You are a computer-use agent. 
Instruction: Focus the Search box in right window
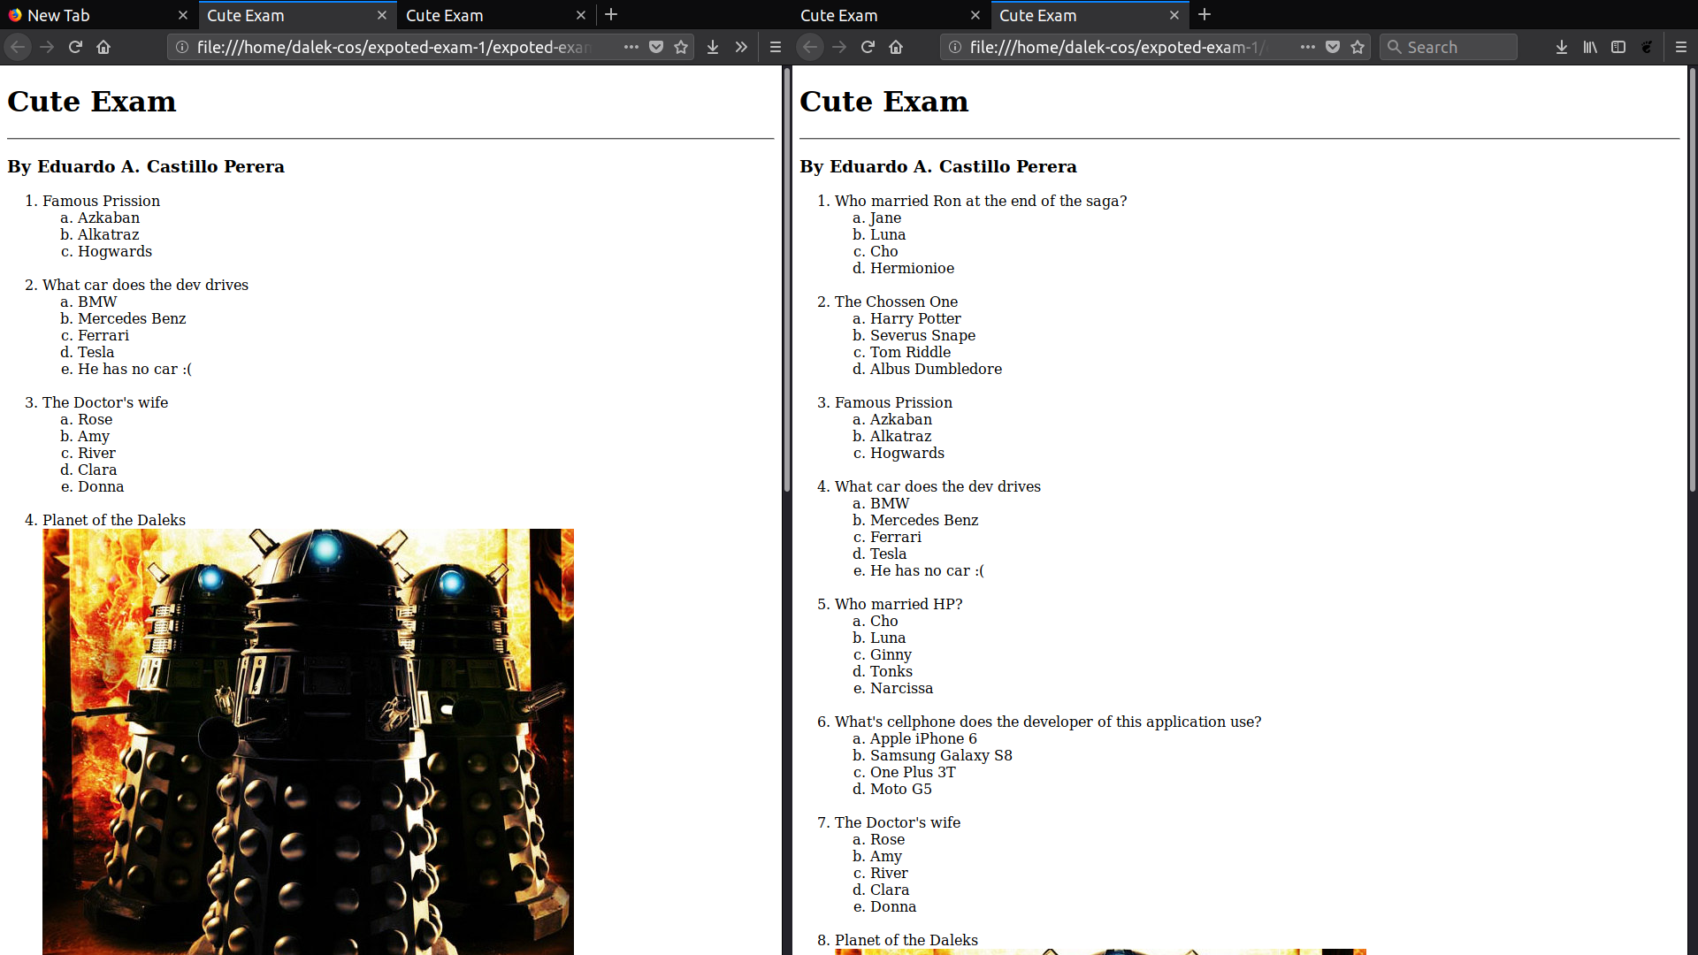point(1449,47)
